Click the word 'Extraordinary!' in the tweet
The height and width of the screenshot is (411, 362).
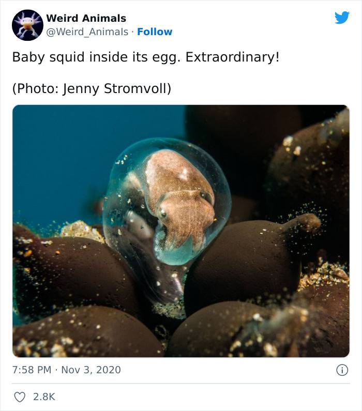[x=233, y=57]
